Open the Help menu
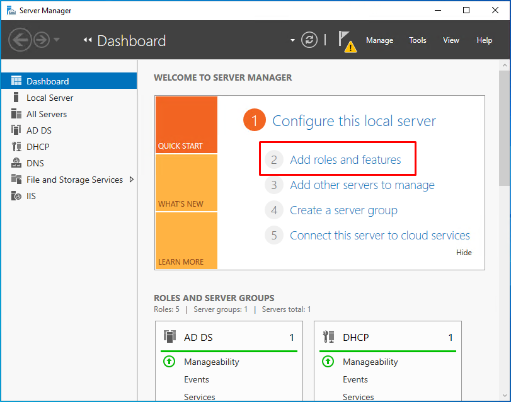511x402 pixels. tap(484, 40)
